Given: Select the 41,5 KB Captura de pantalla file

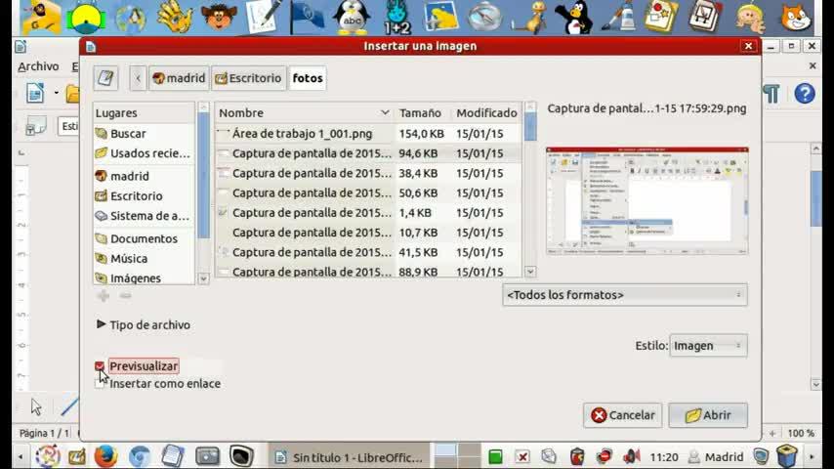Looking at the screenshot, I should coord(368,252).
